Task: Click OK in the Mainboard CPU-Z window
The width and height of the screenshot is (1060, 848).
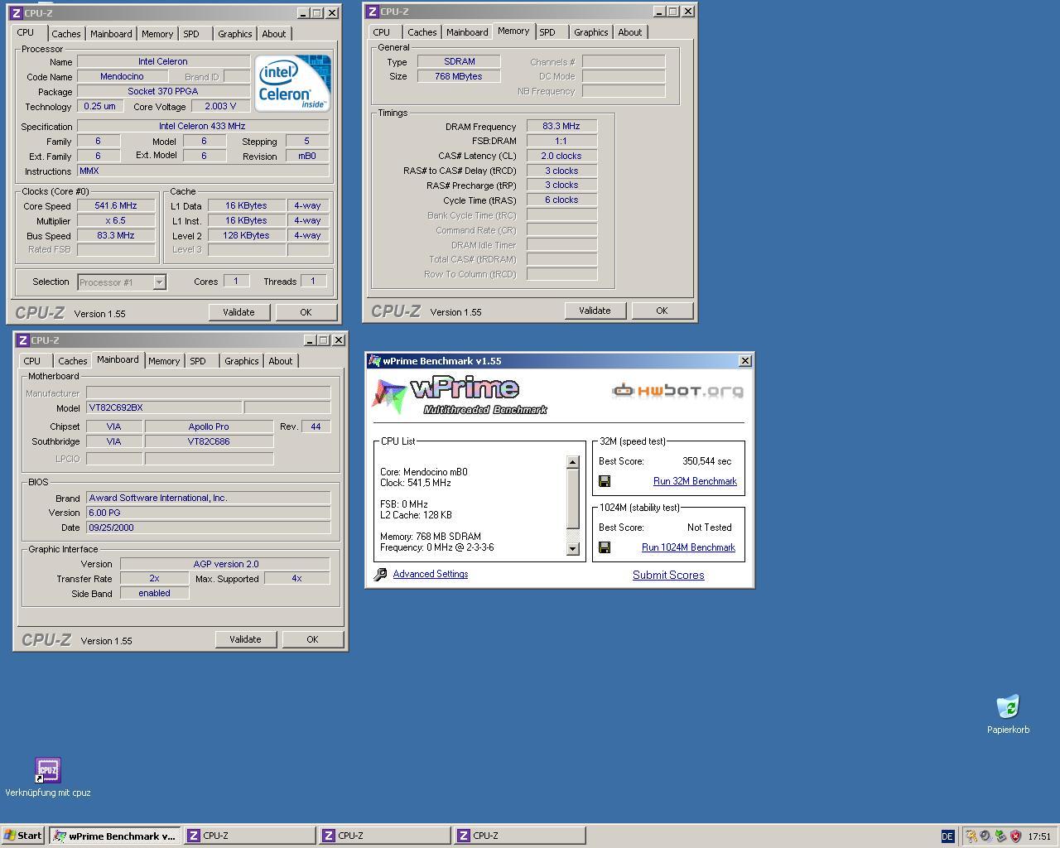Action: 312,639
